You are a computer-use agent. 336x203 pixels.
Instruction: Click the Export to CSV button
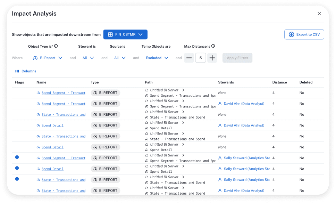click(x=304, y=34)
